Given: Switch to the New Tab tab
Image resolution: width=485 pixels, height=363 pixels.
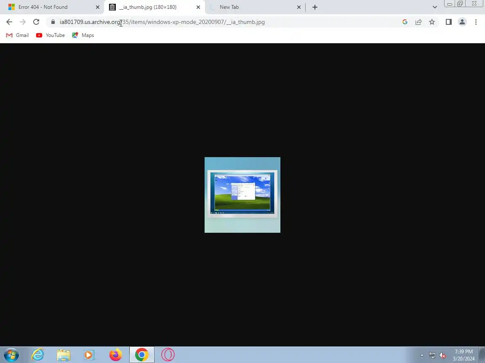Looking at the screenshot, I should [255, 7].
